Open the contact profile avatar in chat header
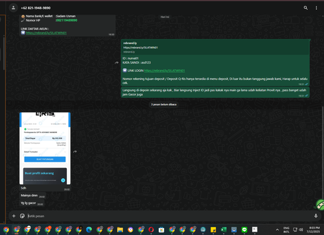 [x=13, y=8]
